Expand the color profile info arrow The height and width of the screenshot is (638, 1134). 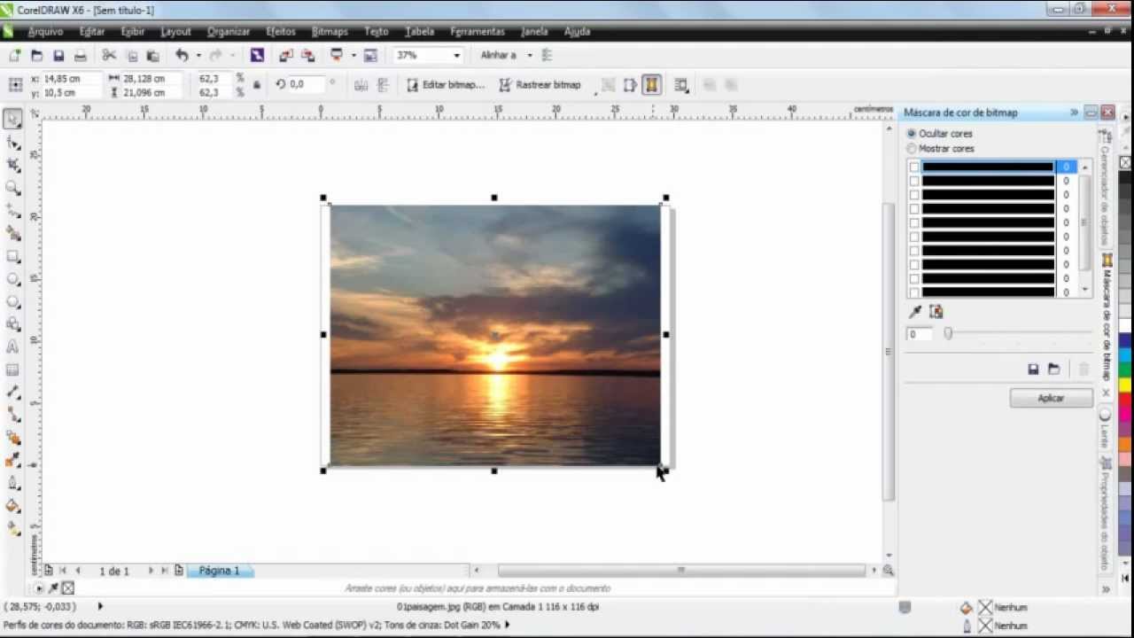[x=507, y=625]
